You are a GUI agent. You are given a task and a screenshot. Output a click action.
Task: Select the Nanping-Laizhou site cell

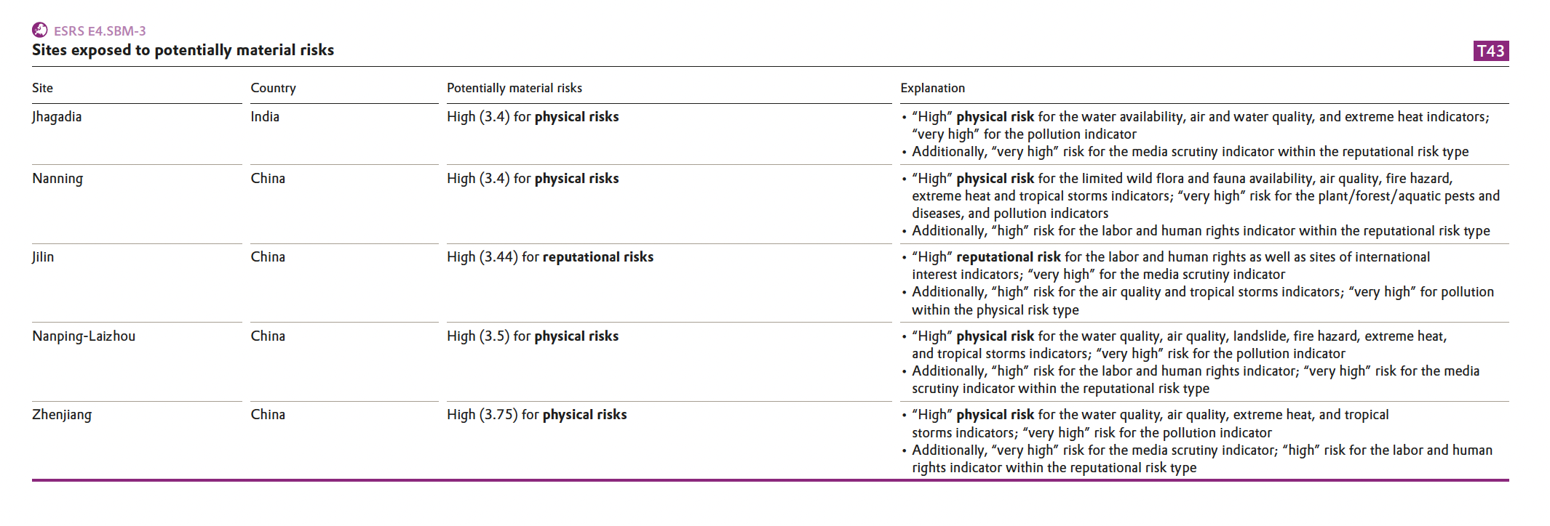click(x=84, y=336)
